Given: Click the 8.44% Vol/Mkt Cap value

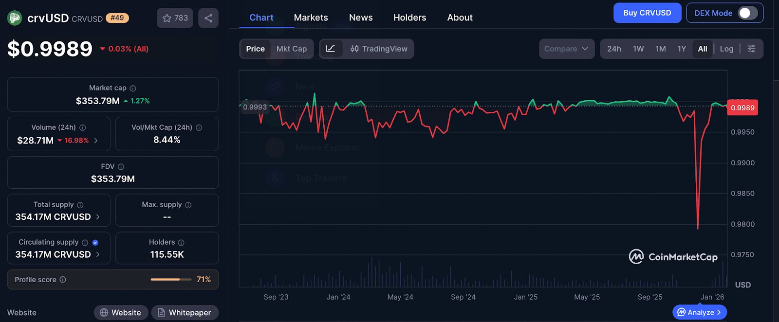Looking at the screenshot, I should pyautogui.click(x=167, y=140).
